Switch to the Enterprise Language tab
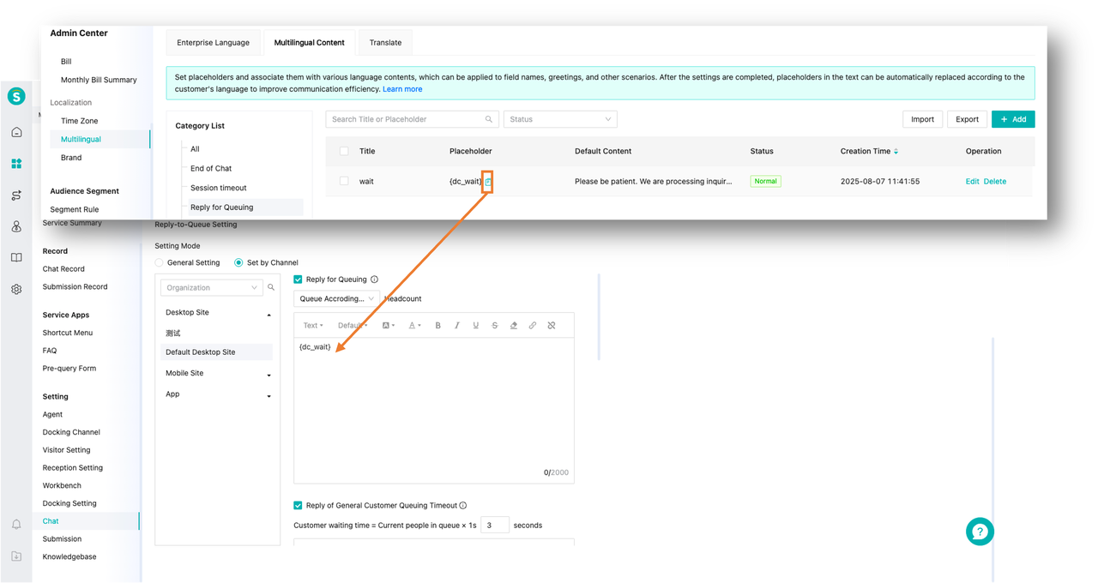The image size is (1098, 583). [x=213, y=42]
